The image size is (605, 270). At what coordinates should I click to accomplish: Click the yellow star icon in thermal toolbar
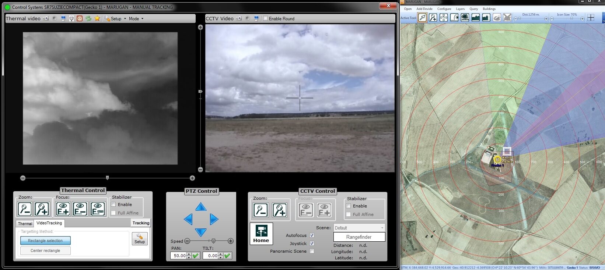[97, 18]
